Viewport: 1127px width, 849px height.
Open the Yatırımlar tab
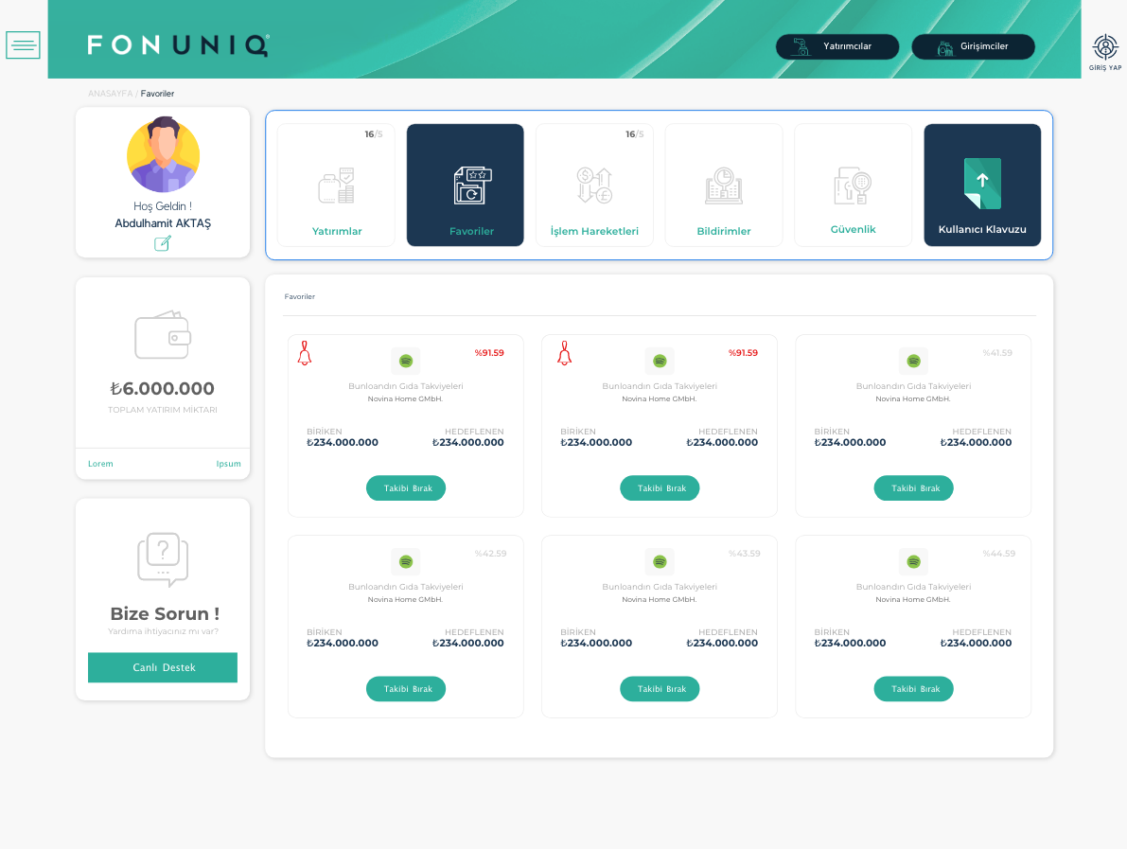(x=336, y=186)
